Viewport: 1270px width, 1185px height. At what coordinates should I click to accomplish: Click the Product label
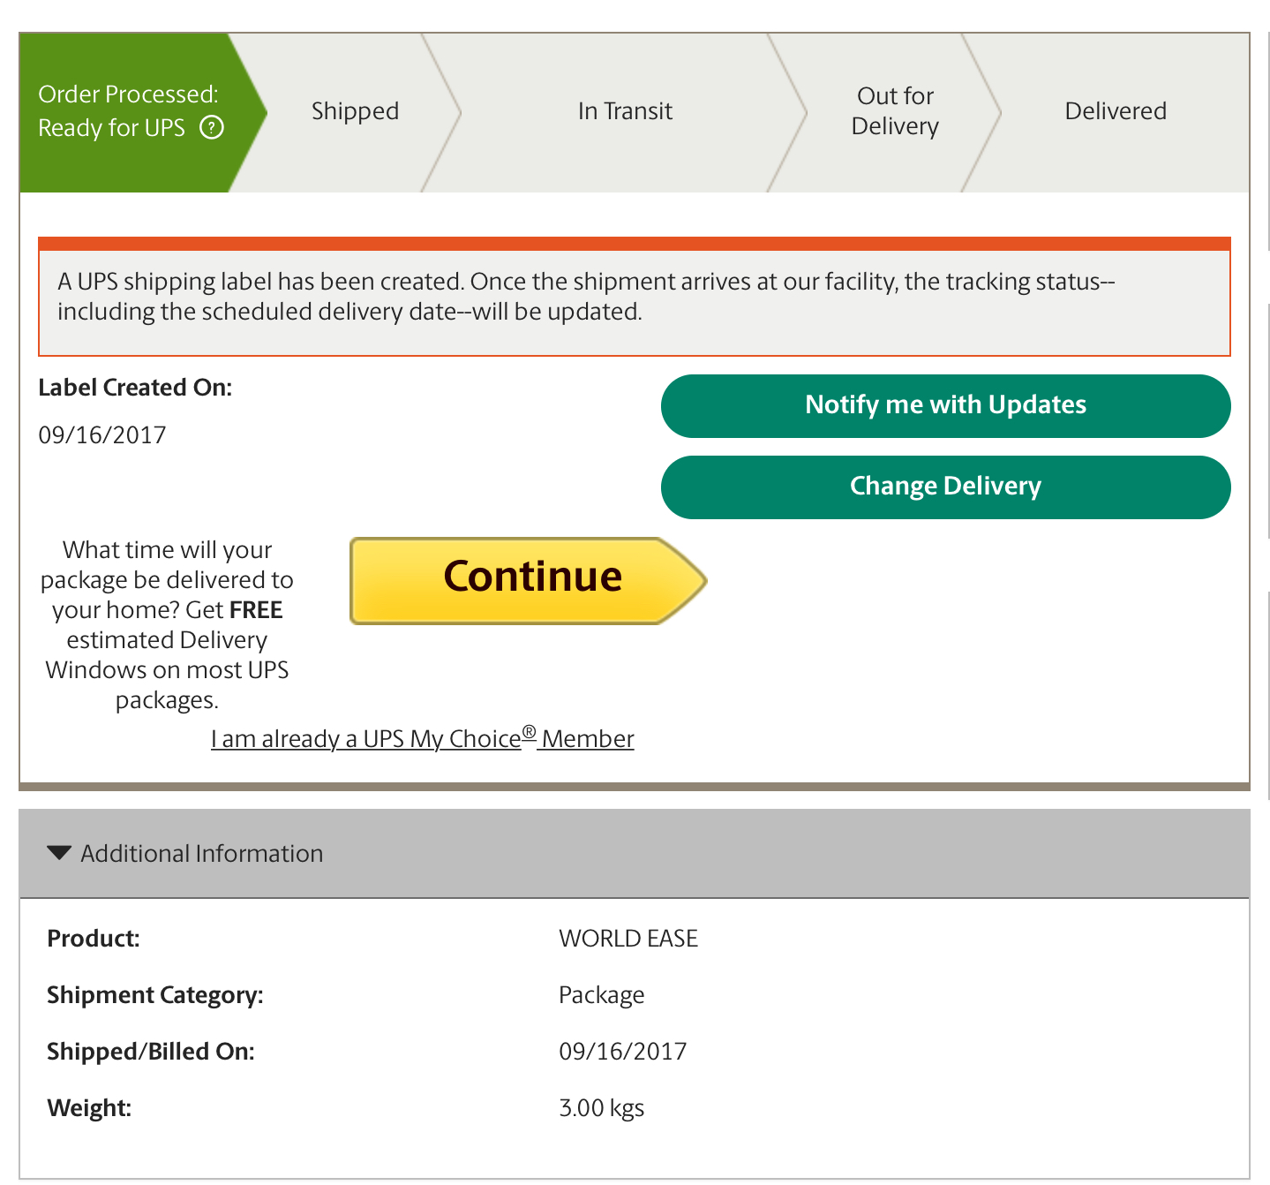(94, 938)
